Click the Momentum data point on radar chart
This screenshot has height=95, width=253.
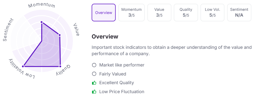(x=42, y=22)
